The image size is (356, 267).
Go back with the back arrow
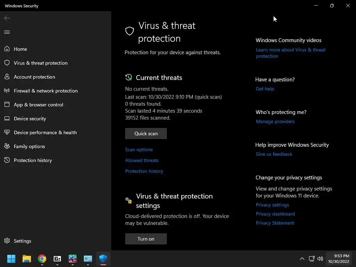tap(7, 18)
